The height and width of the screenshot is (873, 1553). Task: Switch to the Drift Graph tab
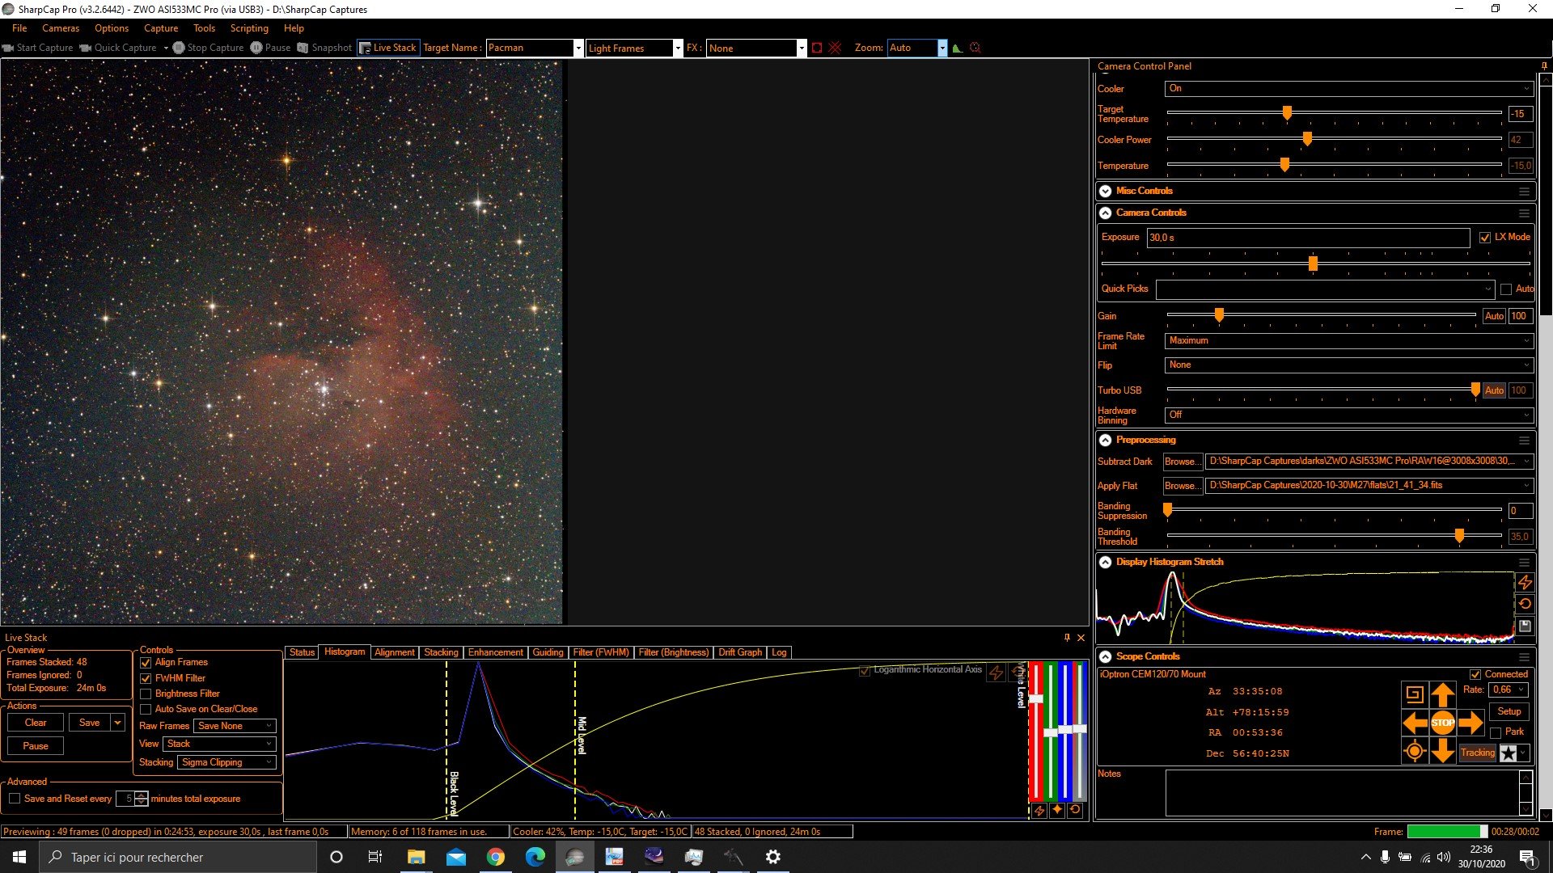(x=739, y=652)
